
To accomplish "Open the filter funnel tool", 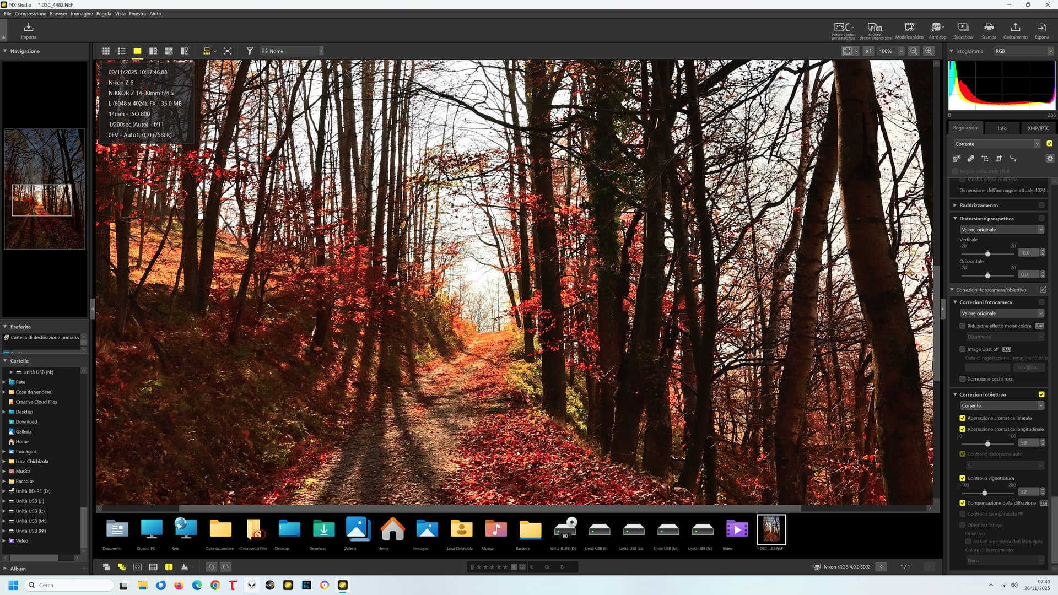I will point(250,51).
